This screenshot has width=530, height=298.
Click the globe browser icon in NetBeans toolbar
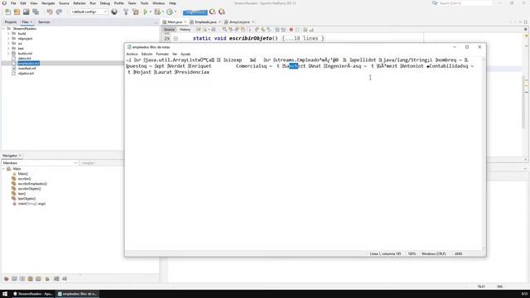click(x=114, y=12)
